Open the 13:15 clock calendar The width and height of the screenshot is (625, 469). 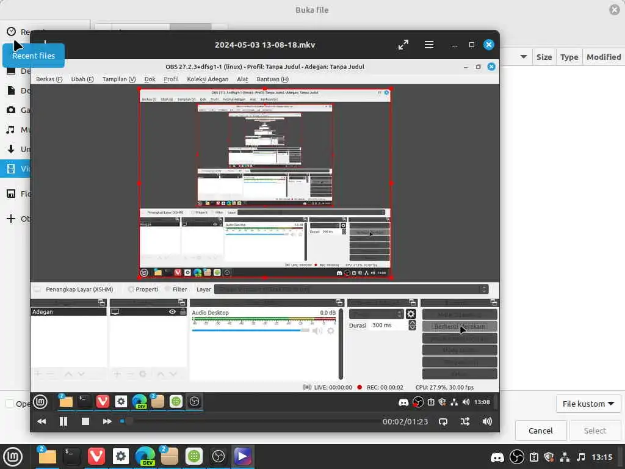click(x=602, y=457)
